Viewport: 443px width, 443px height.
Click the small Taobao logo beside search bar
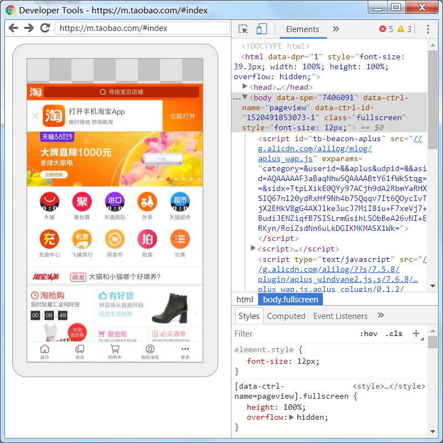tap(35, 92)
